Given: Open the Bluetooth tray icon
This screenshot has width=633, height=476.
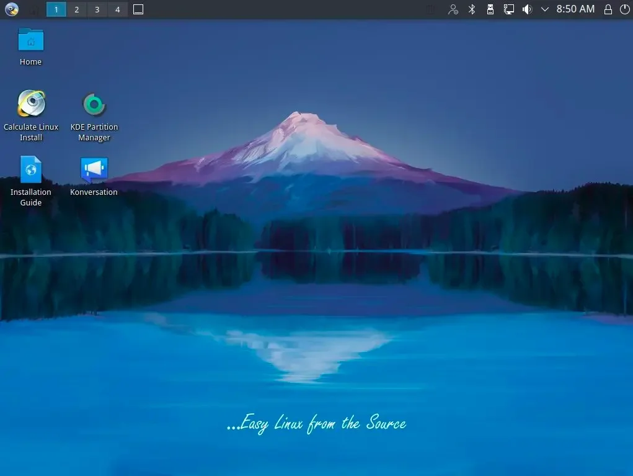Looking at the screenshot, I should [x=472, y=9].
